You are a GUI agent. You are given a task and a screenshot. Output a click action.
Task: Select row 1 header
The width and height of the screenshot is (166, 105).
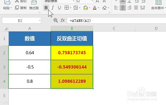[x=4, y=38]
